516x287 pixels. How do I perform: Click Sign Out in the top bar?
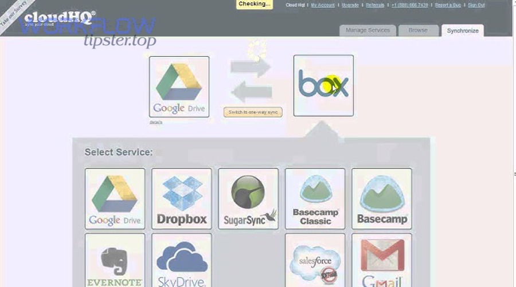coord(476,5)
